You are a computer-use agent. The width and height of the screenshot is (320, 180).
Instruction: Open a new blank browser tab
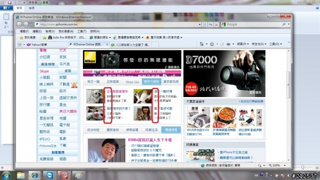point(155,44)
